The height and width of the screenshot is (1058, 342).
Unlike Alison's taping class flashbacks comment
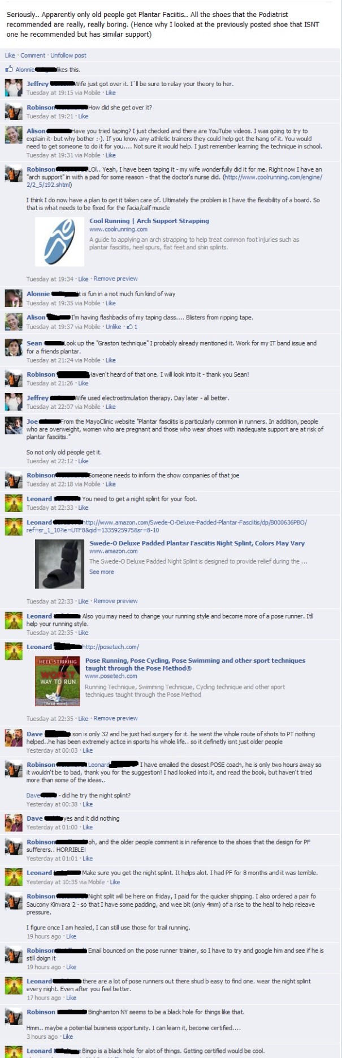click(114, 327)
